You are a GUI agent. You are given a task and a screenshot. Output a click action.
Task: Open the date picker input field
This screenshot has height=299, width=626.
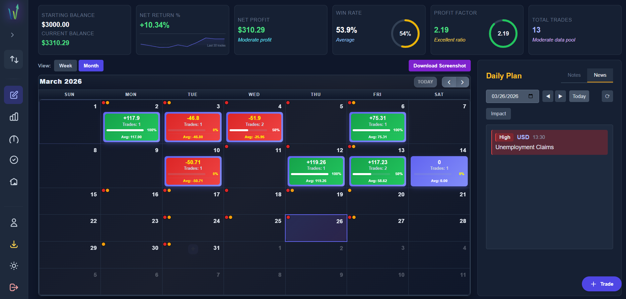point(512,96)
